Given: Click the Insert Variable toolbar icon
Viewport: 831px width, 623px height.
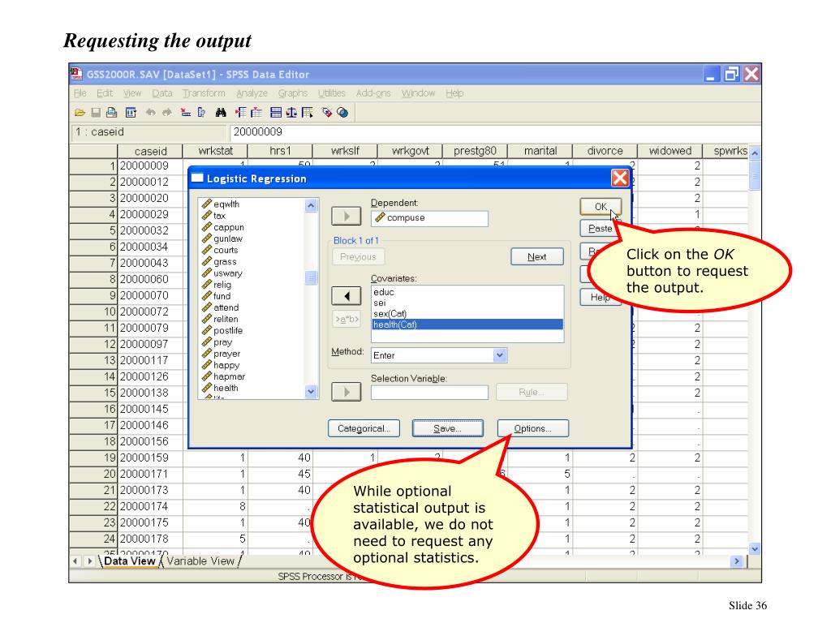Looking at the screenshot, I should pyautogui.click(x=256, y=112).
